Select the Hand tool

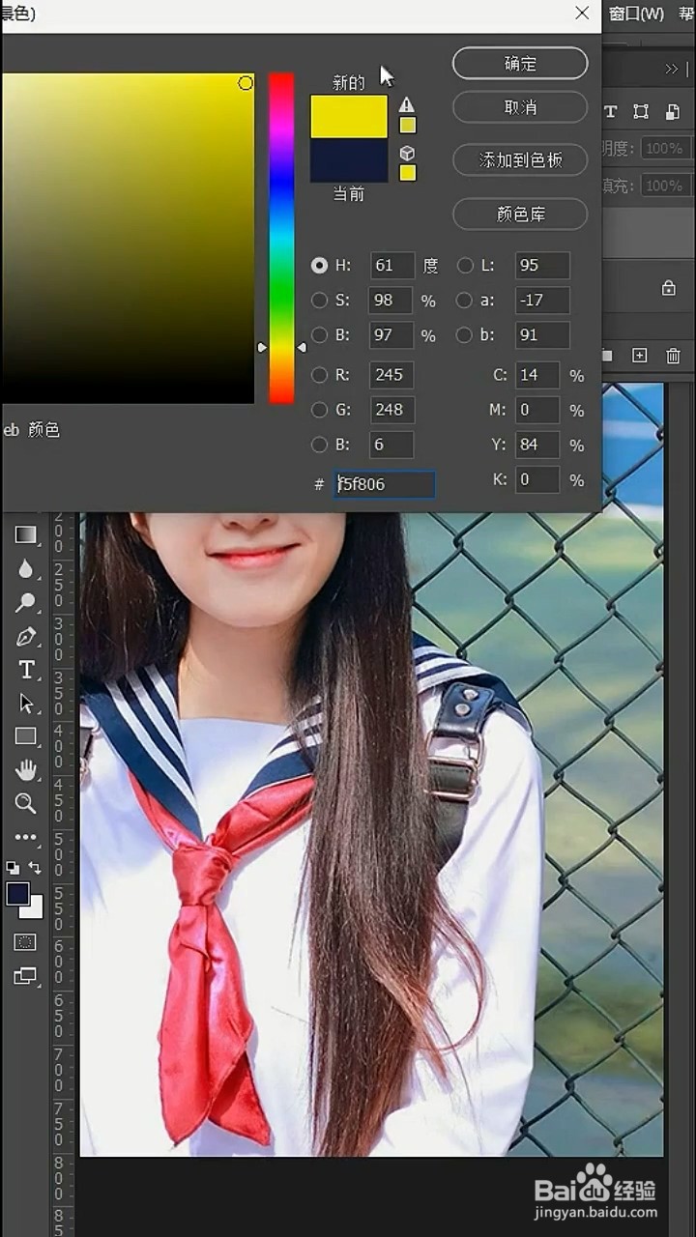(x=25, y=769)
